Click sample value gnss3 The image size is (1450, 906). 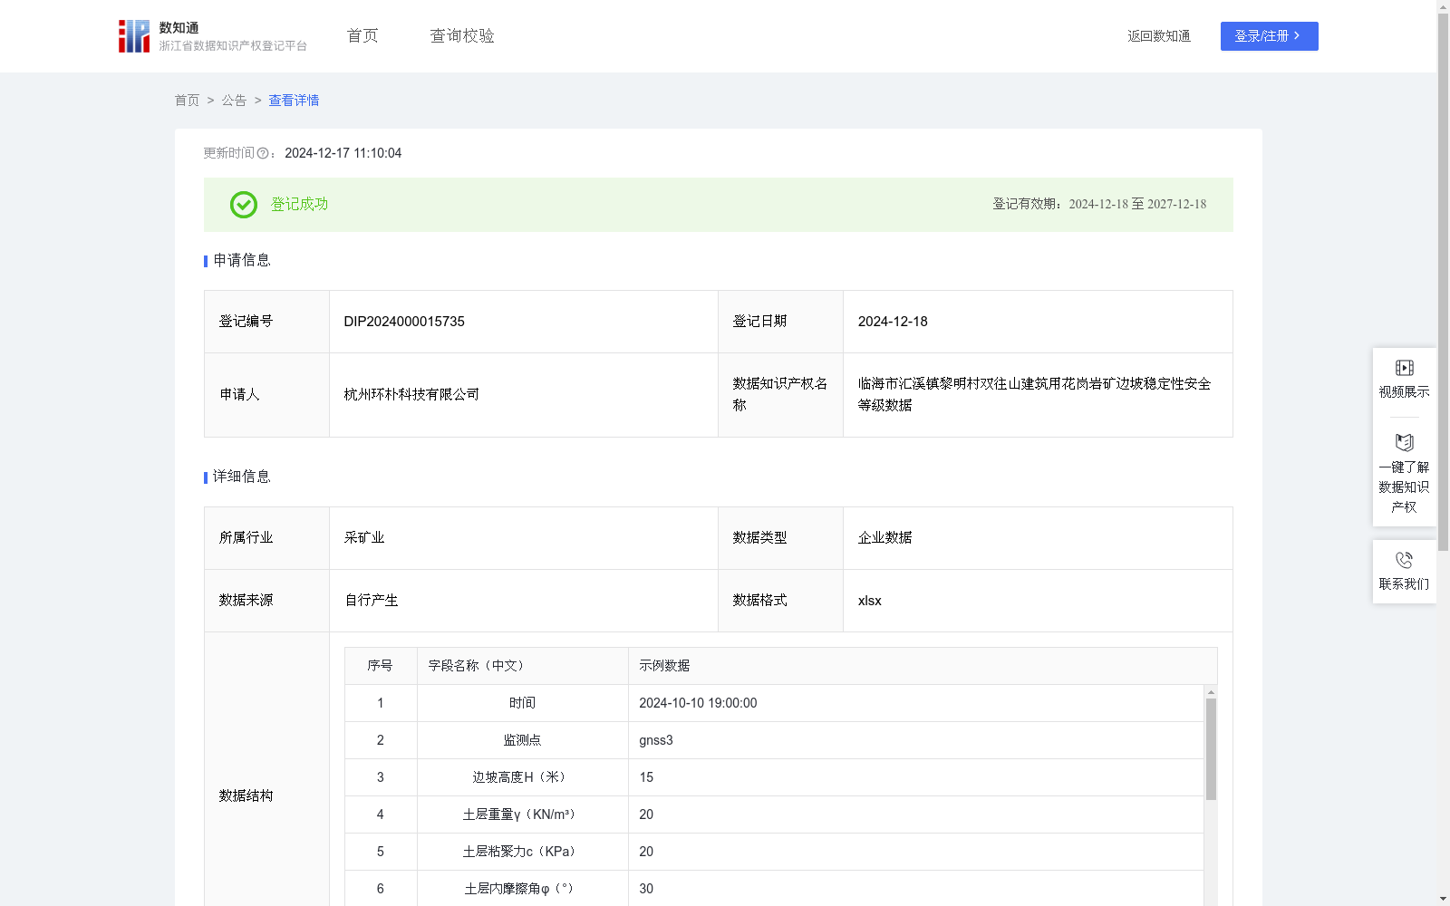tap(656, 740)
